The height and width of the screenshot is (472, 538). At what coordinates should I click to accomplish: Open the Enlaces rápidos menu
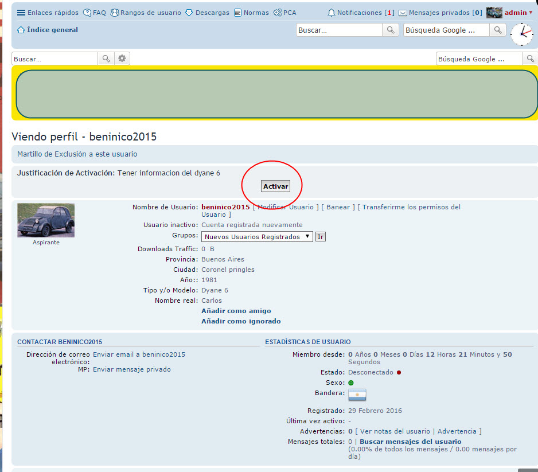[x=21, y=13]
